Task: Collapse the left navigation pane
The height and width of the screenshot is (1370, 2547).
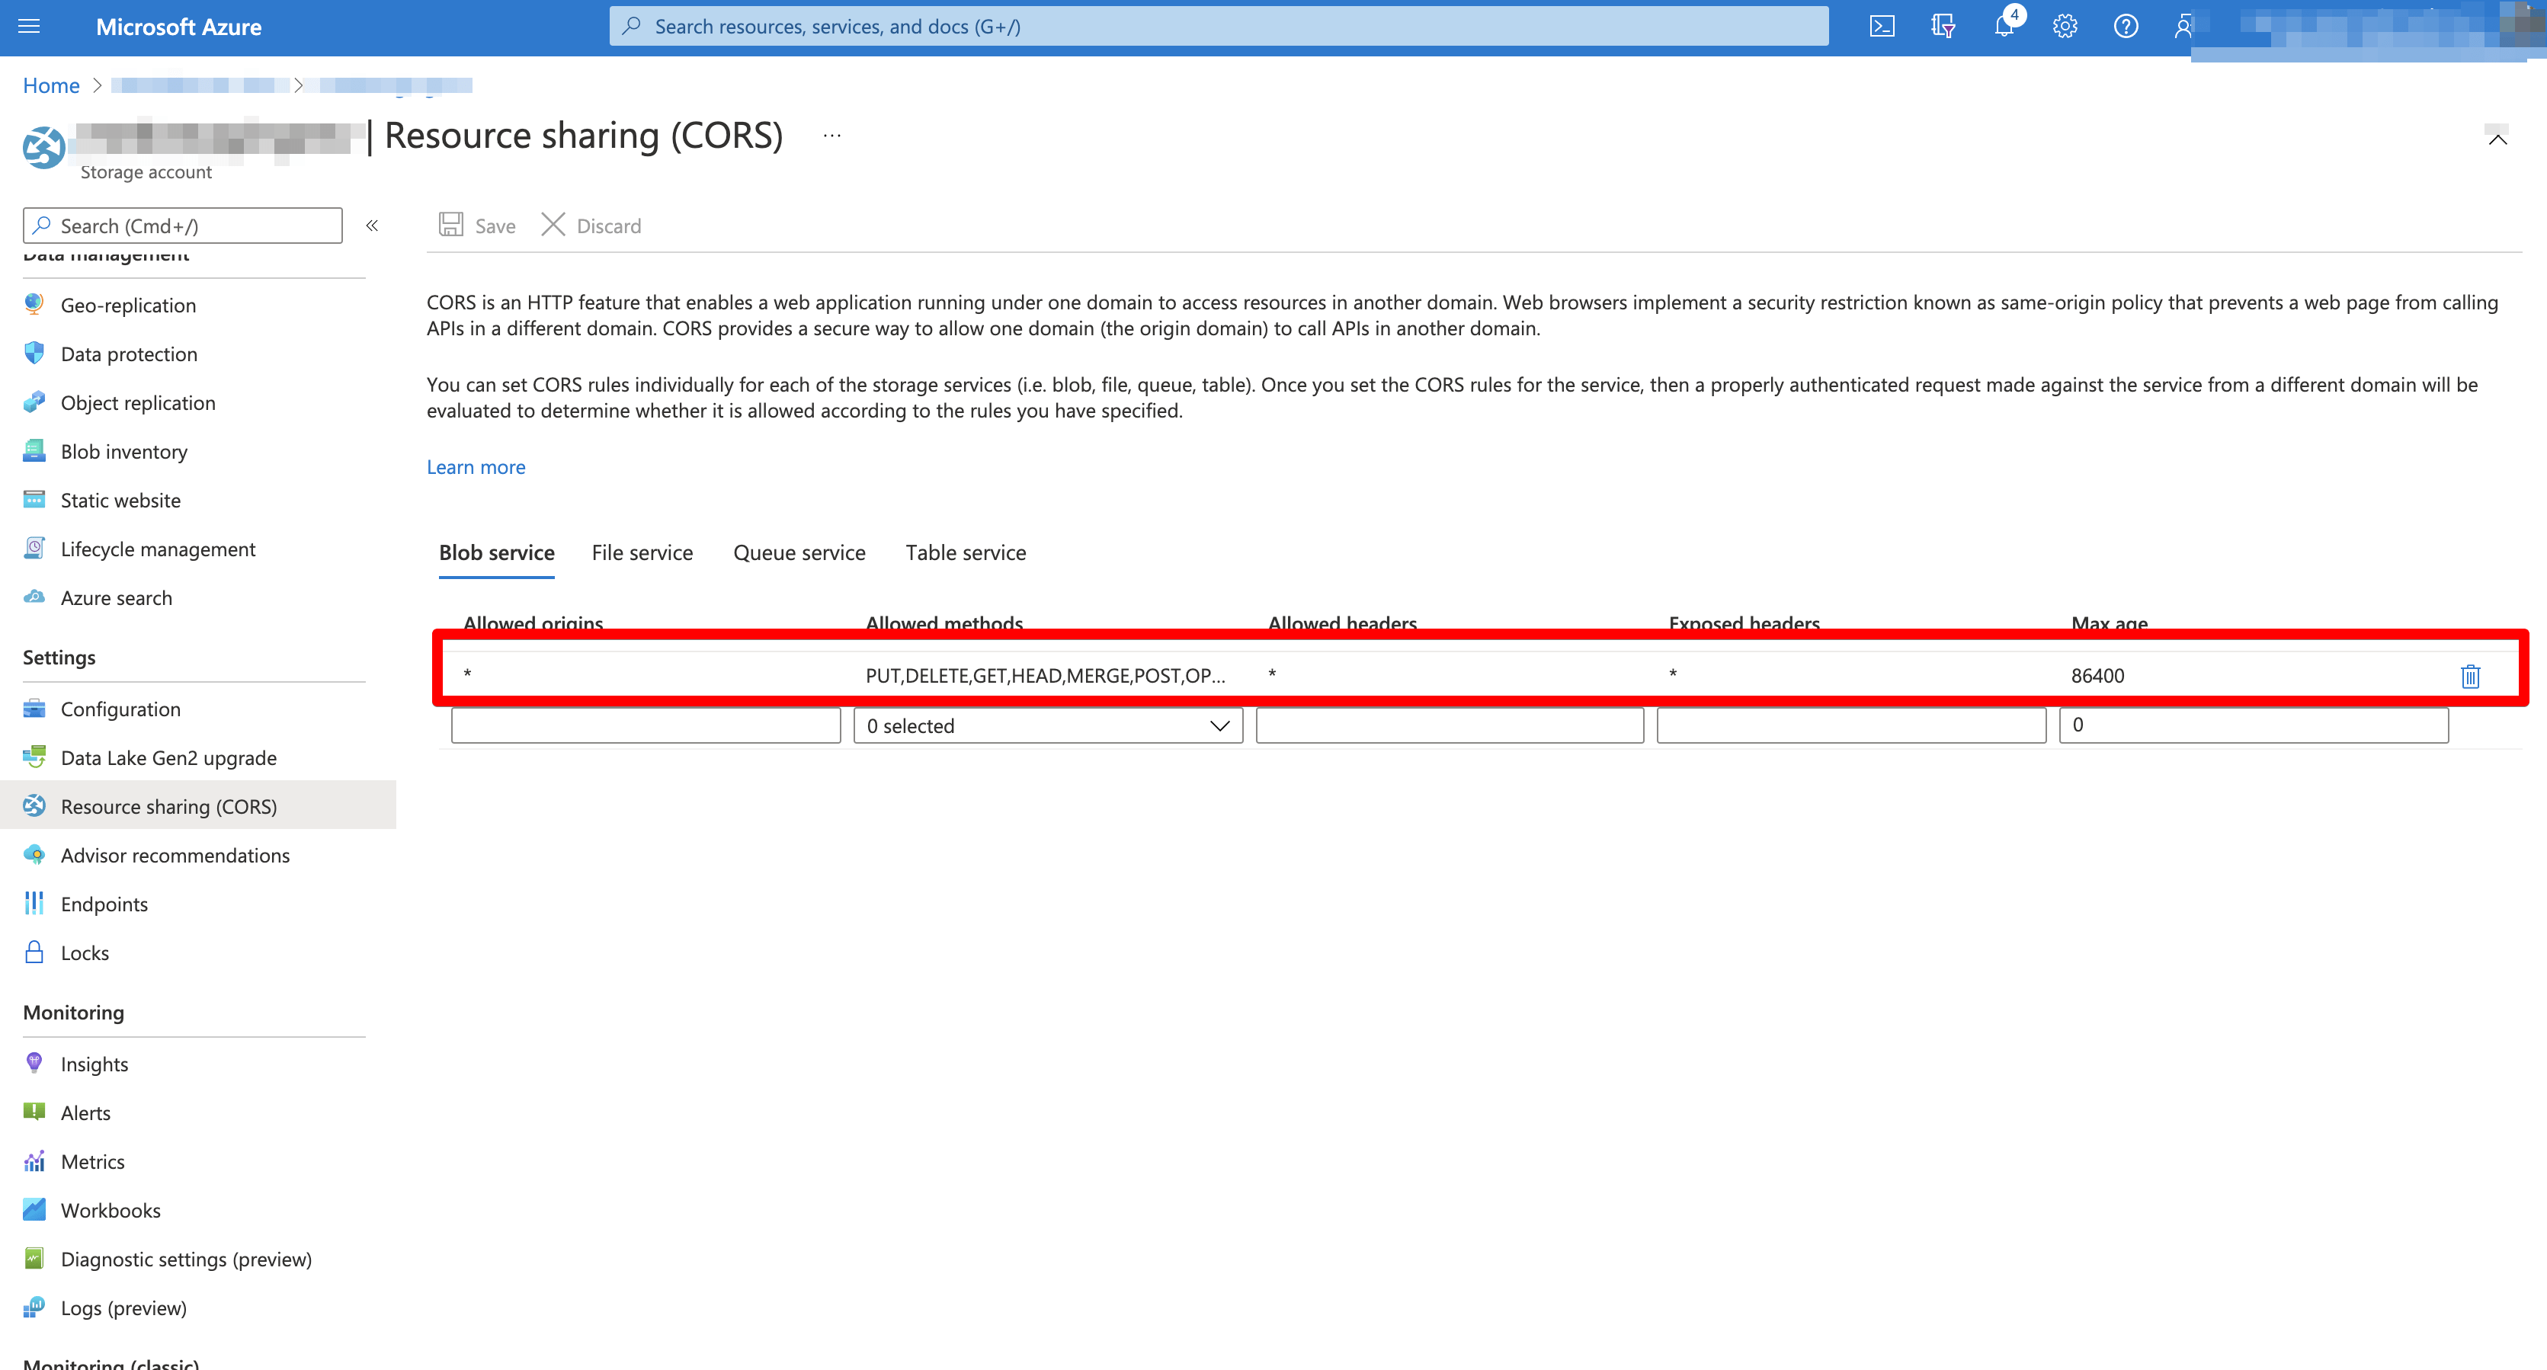Action: pos(373,226)
